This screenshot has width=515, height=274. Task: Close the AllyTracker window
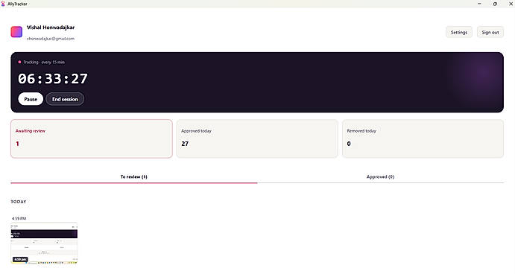click(511, 4)
